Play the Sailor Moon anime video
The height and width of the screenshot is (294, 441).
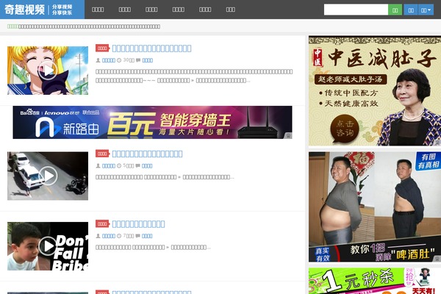point(48,71)
